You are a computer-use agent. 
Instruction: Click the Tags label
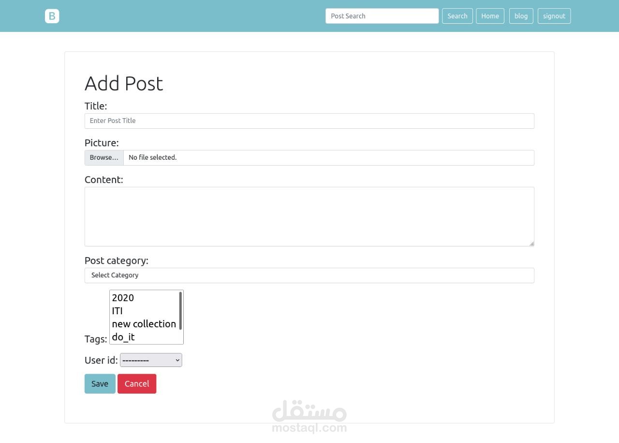coord(96,339)
